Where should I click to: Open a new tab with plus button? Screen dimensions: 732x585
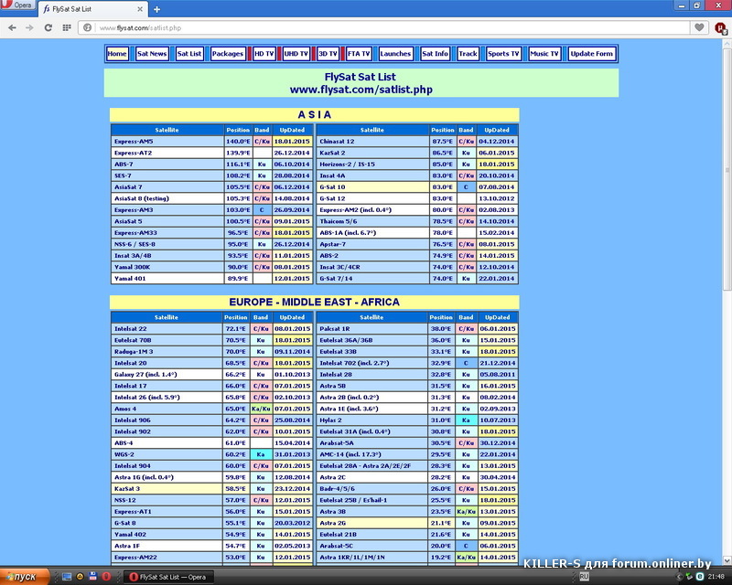pyautogui.click(x=156, y=9)
